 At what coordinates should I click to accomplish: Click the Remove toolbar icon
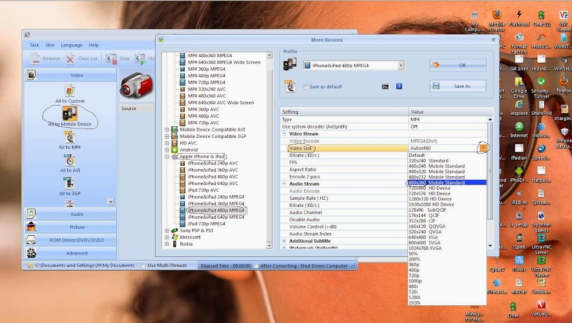coord(35,58)
